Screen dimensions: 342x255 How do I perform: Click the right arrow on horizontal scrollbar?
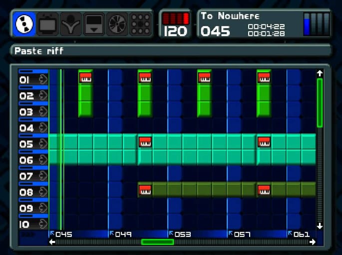point(313,242)
